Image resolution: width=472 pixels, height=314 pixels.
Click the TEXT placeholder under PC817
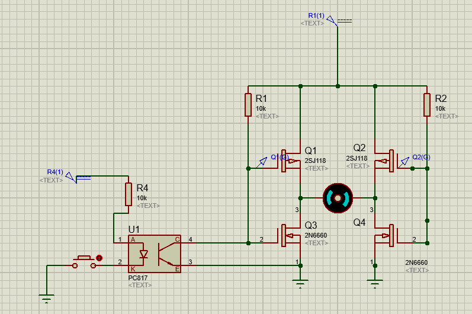140,285
